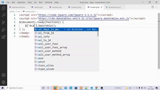Open the Extensions view
Viewport: 160px width, 90px height.
coord(3,37)
